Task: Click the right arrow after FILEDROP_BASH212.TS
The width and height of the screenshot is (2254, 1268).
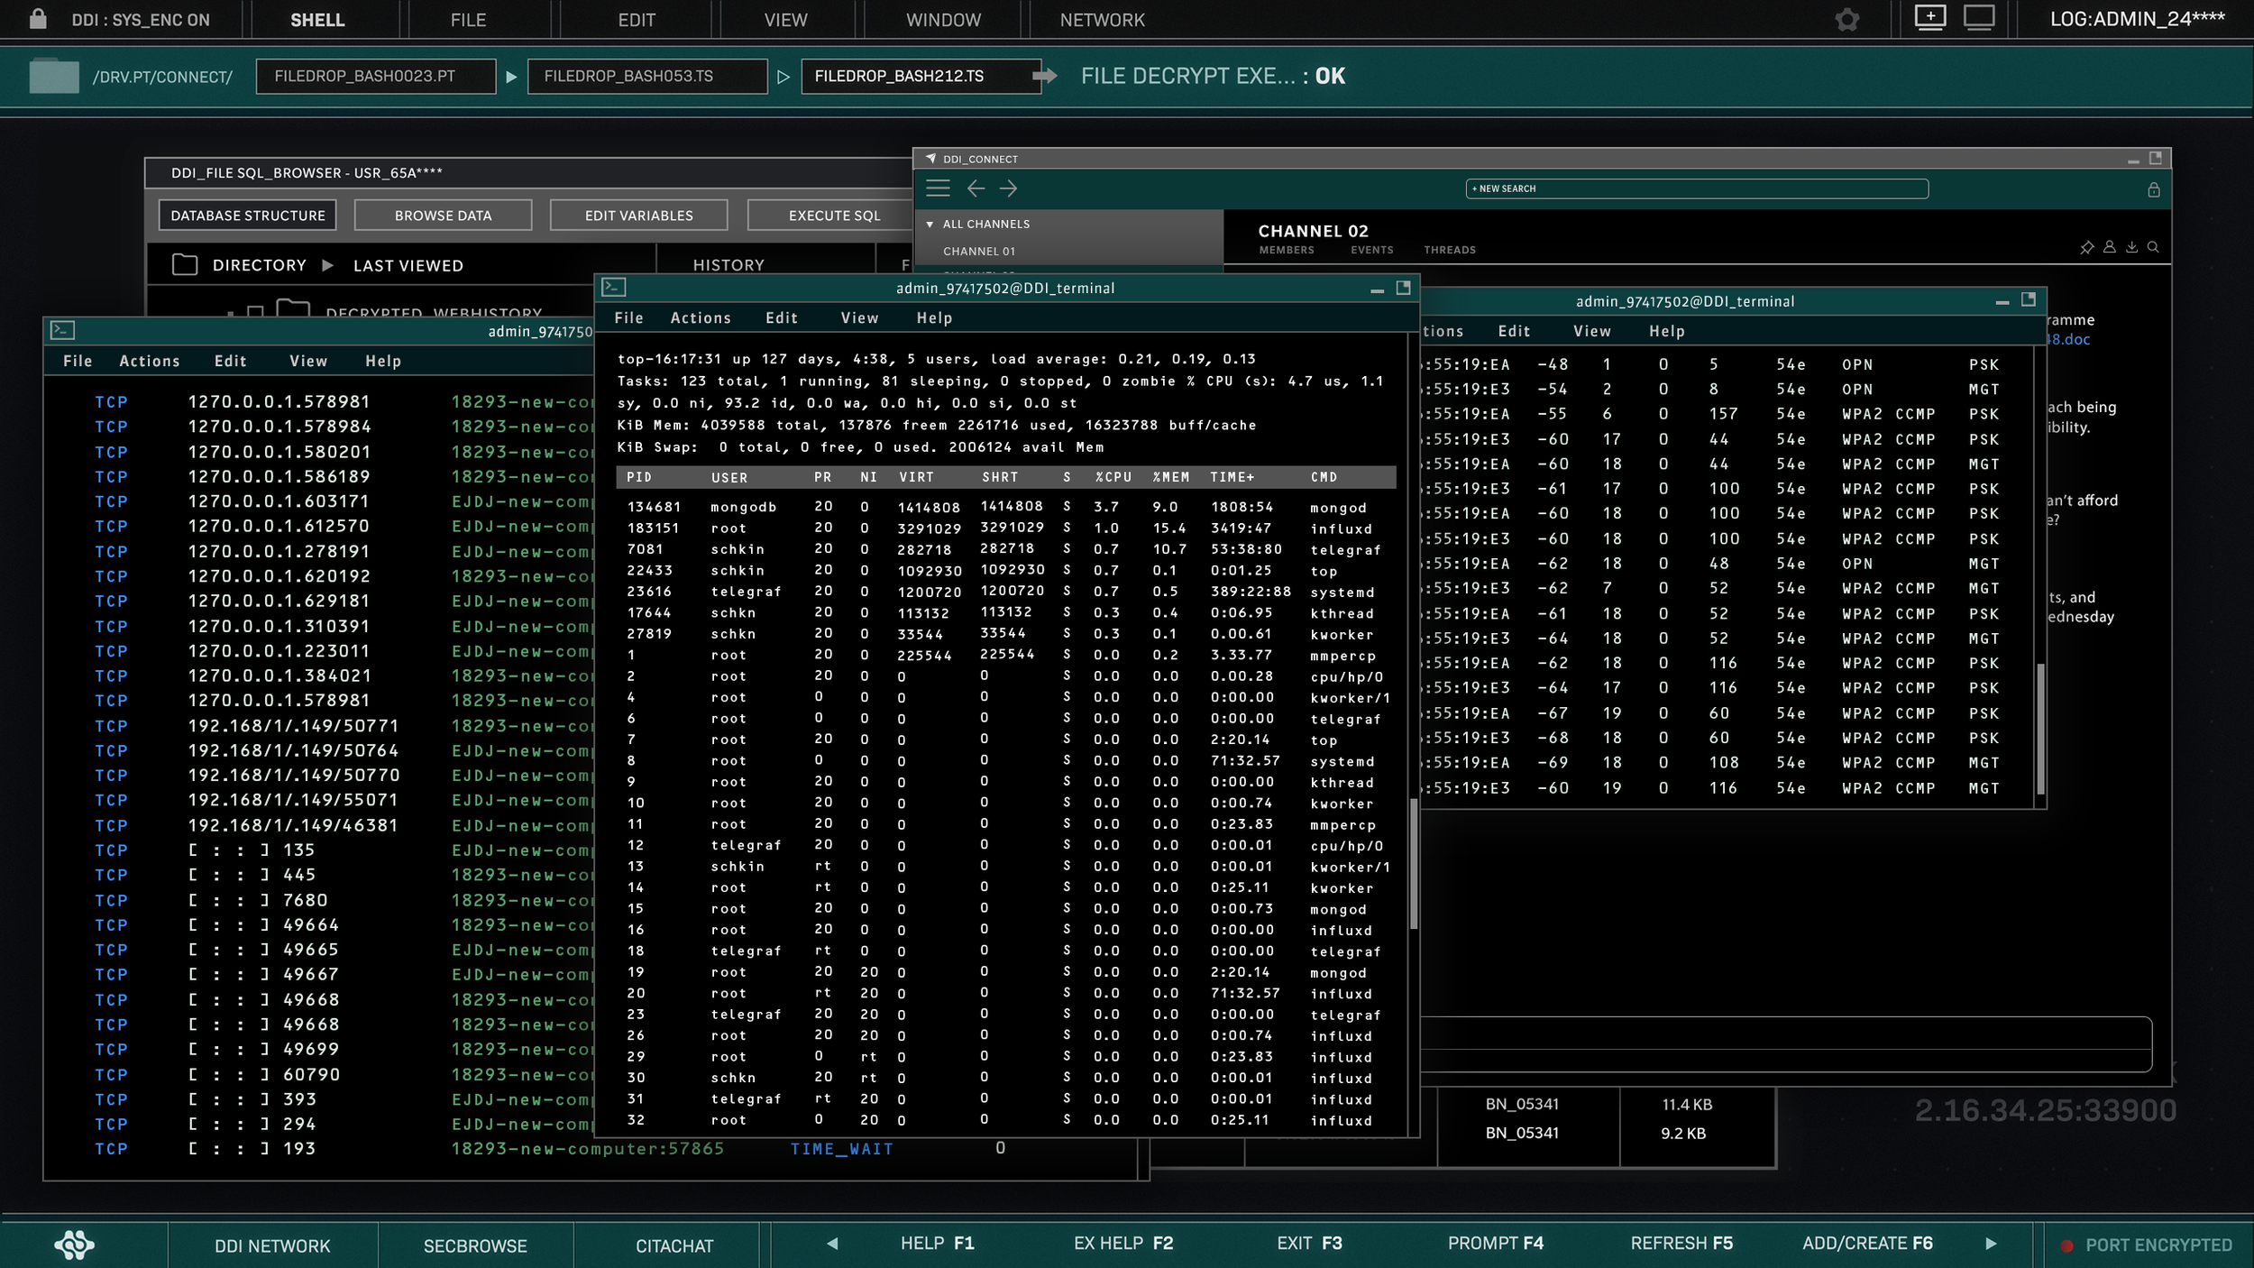Action: (1044, 76)
